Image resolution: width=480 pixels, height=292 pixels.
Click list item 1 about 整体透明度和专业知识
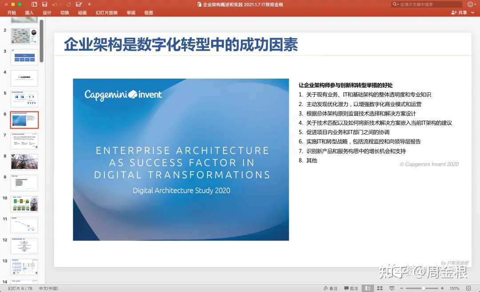point(365,95)
